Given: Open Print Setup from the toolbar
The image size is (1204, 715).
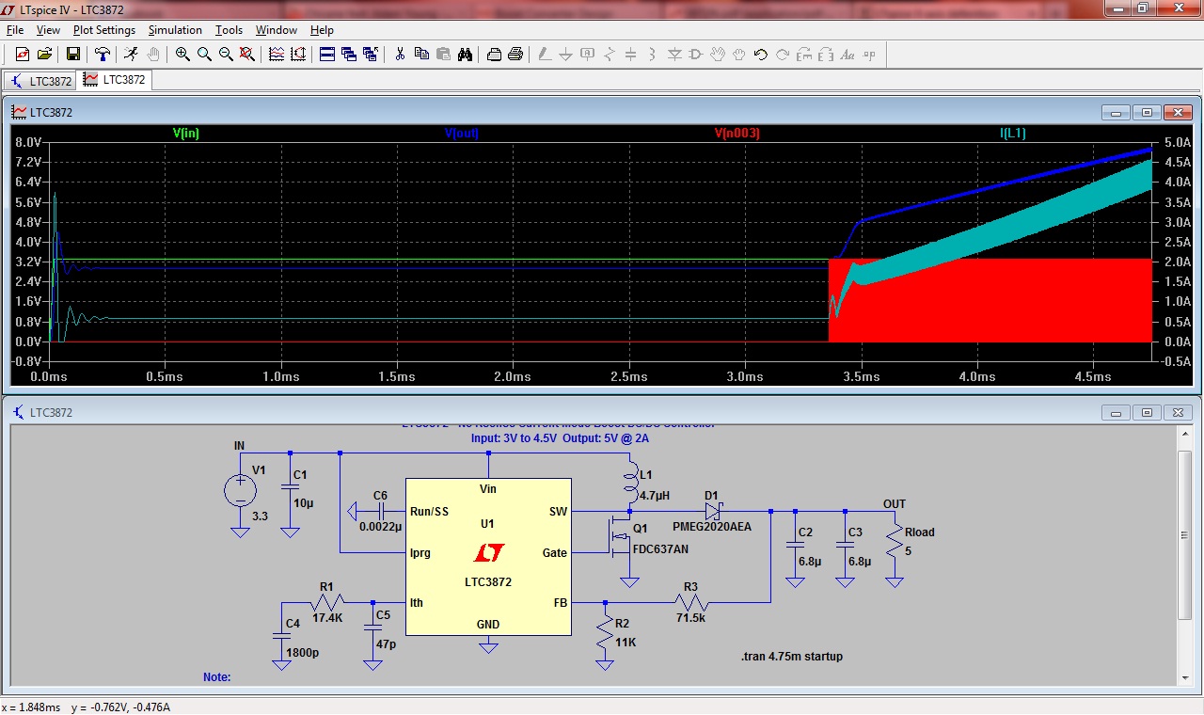Looking at the screenshot, I should point(494,55).
